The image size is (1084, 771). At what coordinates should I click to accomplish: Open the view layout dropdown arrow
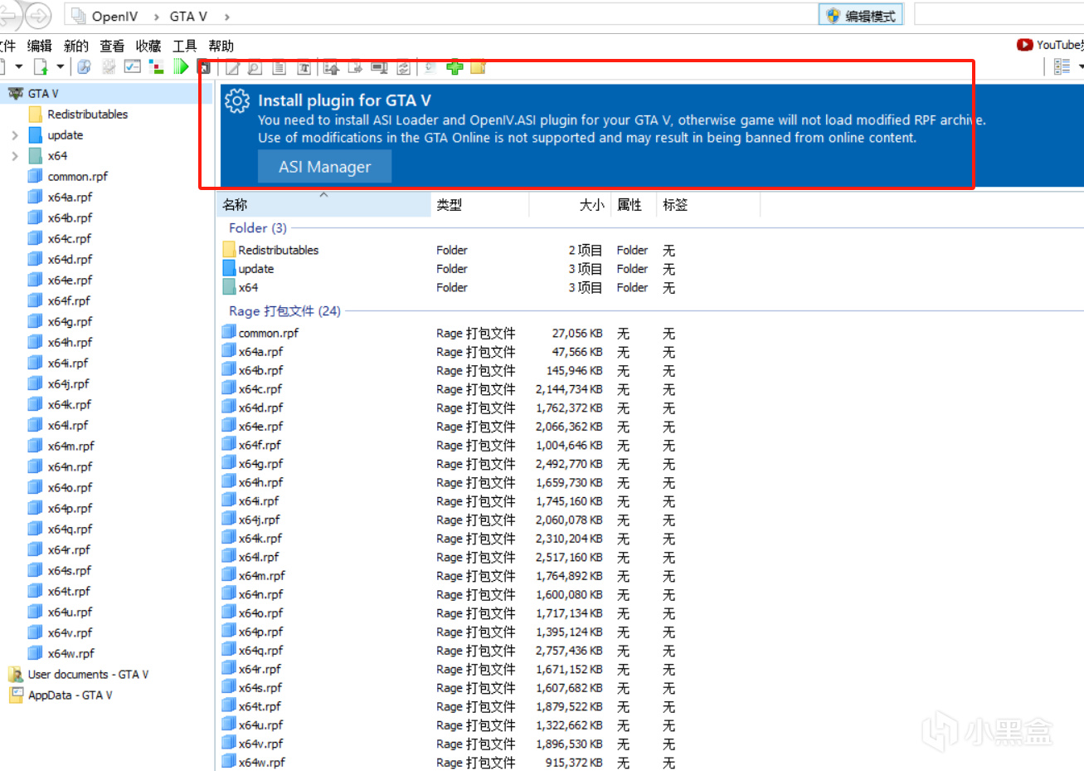(x=1080, y=67)
